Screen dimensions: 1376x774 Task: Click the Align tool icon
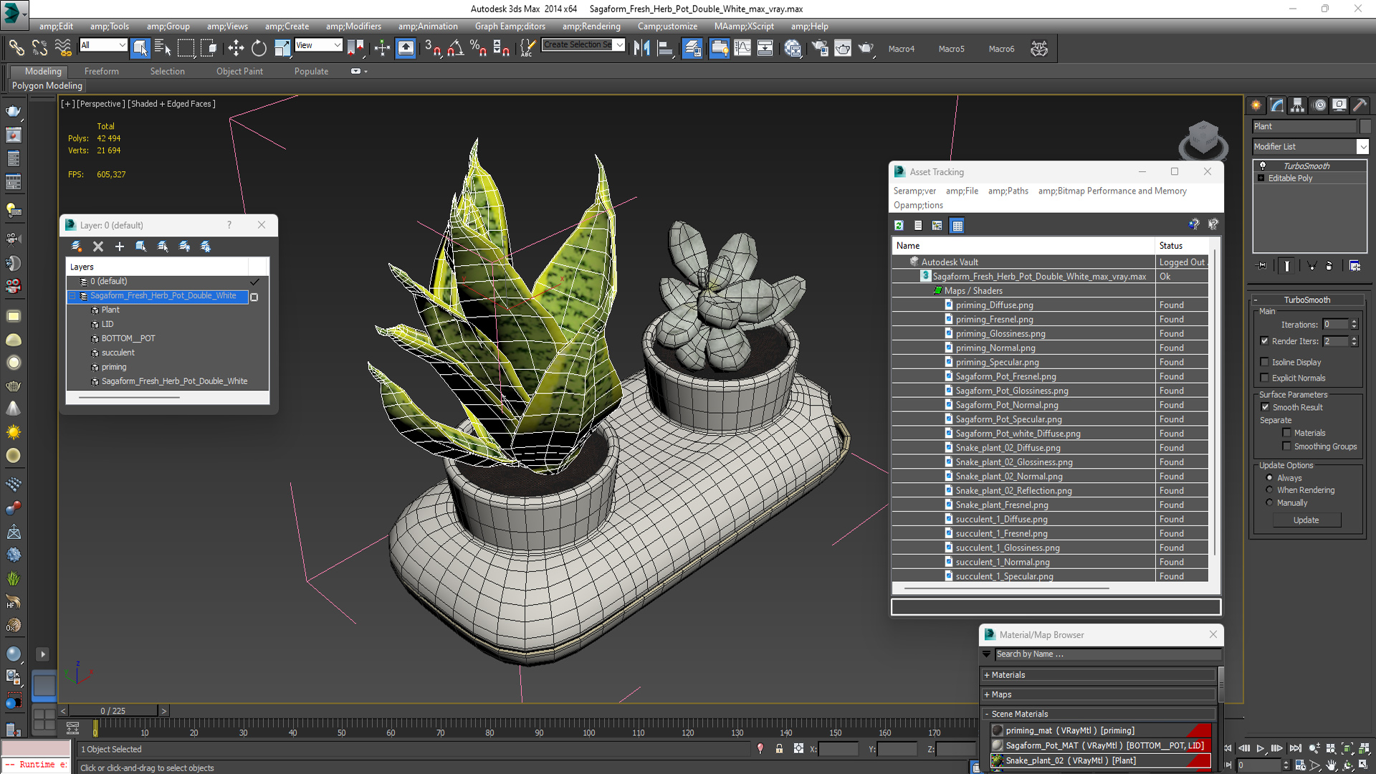(665, 48)
